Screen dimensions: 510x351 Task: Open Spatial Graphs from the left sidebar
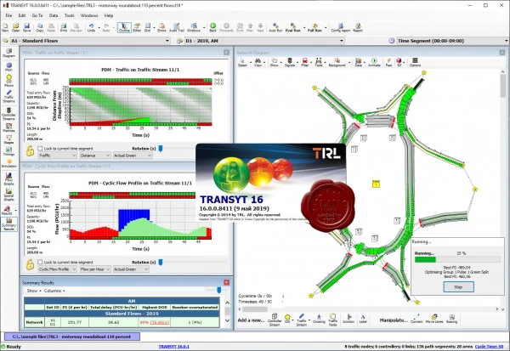click(x=8, y=195)
